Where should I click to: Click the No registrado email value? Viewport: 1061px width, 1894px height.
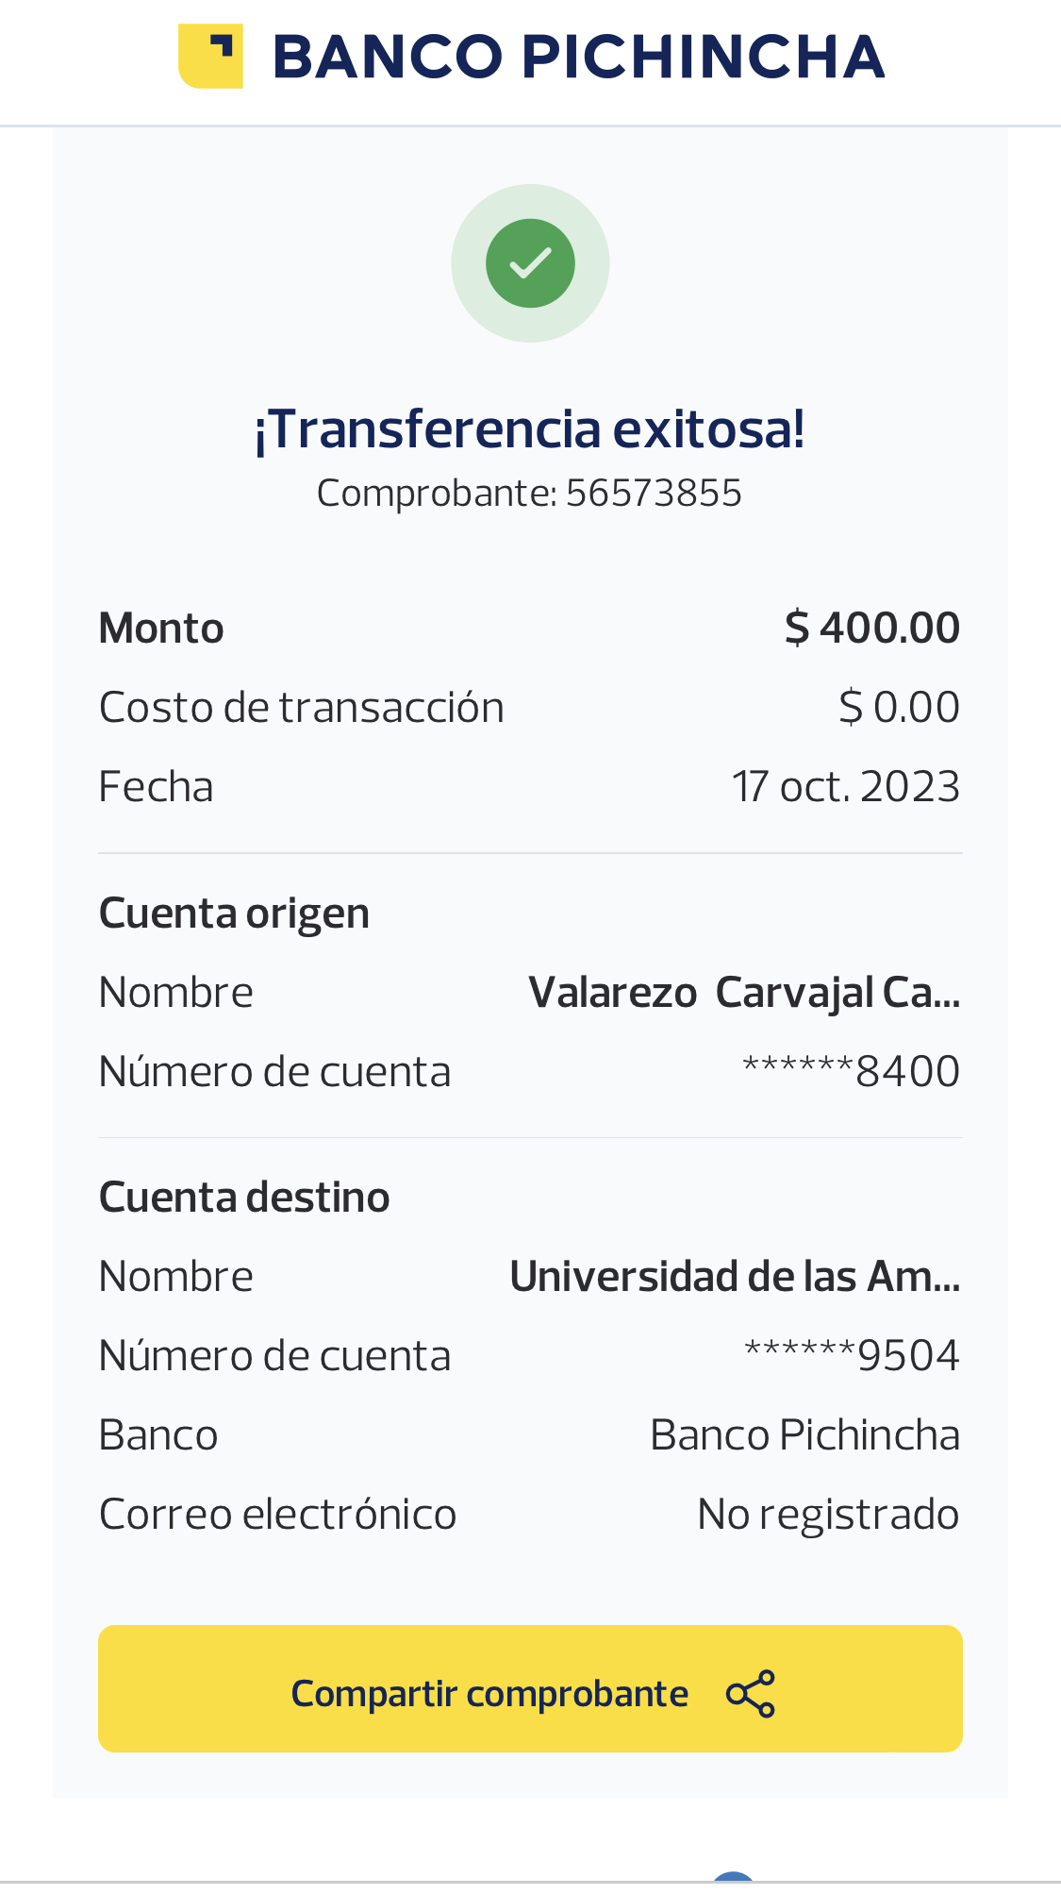pyautogui.click(x=828, y=1515)
